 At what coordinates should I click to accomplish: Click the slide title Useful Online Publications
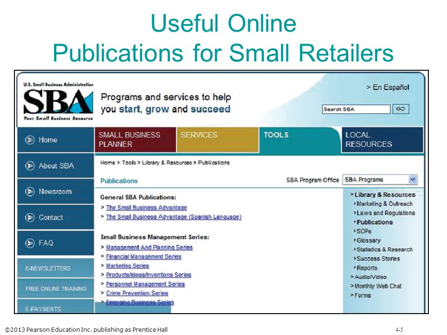(x=223, y=38)
